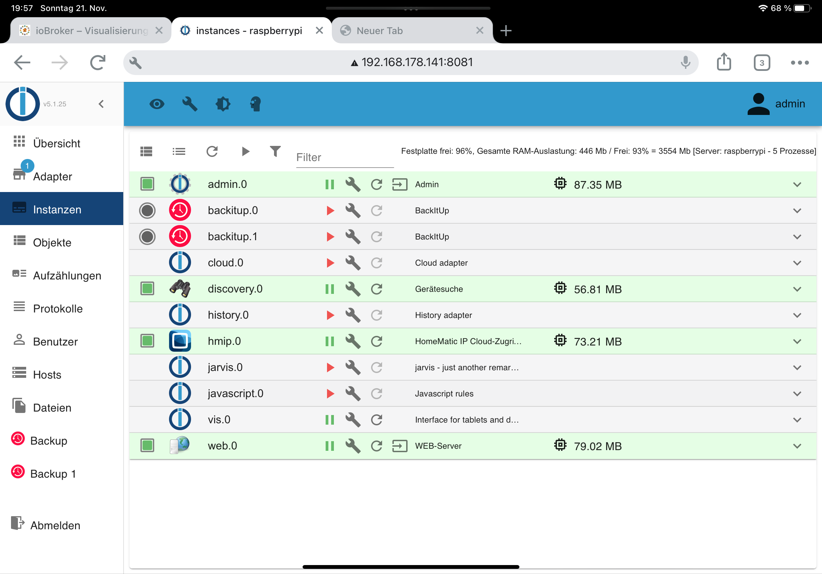The width and height of the screenshot is (822, 574).
Task: Open wrench settings for admin.0 instance
Action: [352, 184]
